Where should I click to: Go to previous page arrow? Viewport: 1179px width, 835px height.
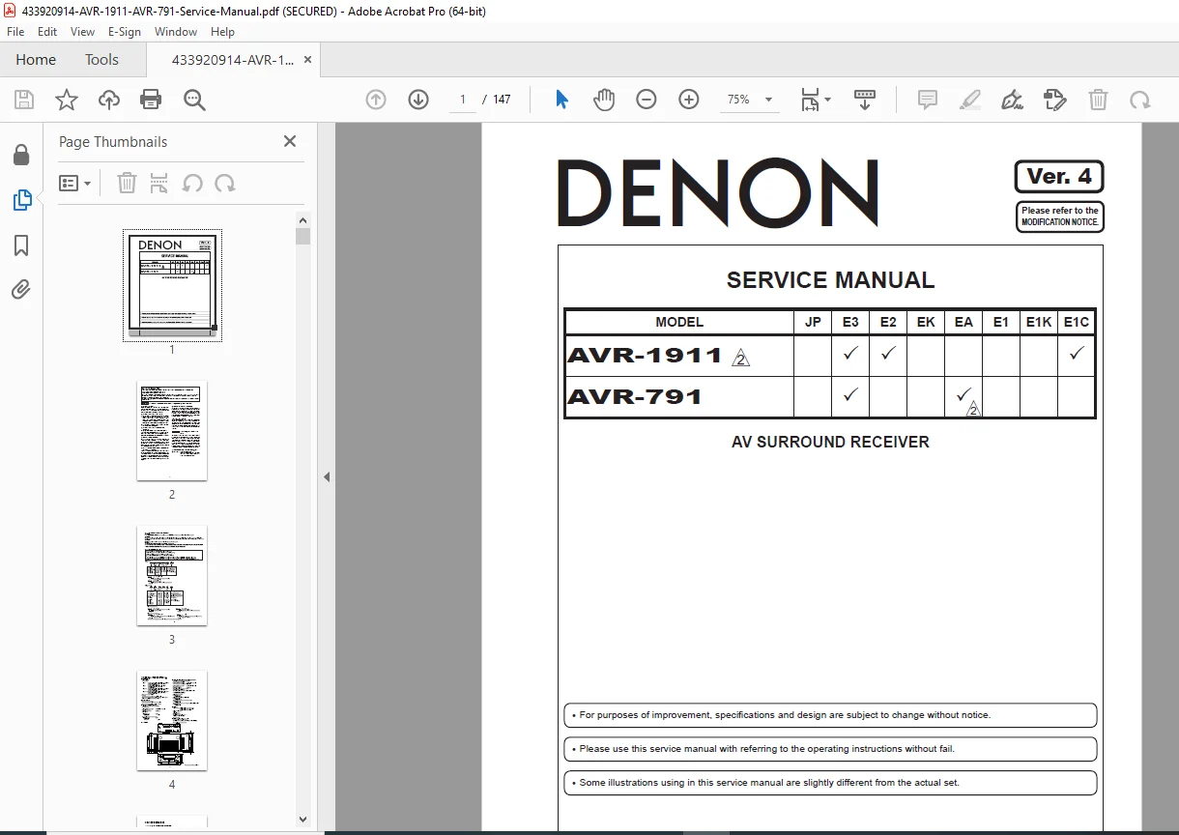(376, 100)
